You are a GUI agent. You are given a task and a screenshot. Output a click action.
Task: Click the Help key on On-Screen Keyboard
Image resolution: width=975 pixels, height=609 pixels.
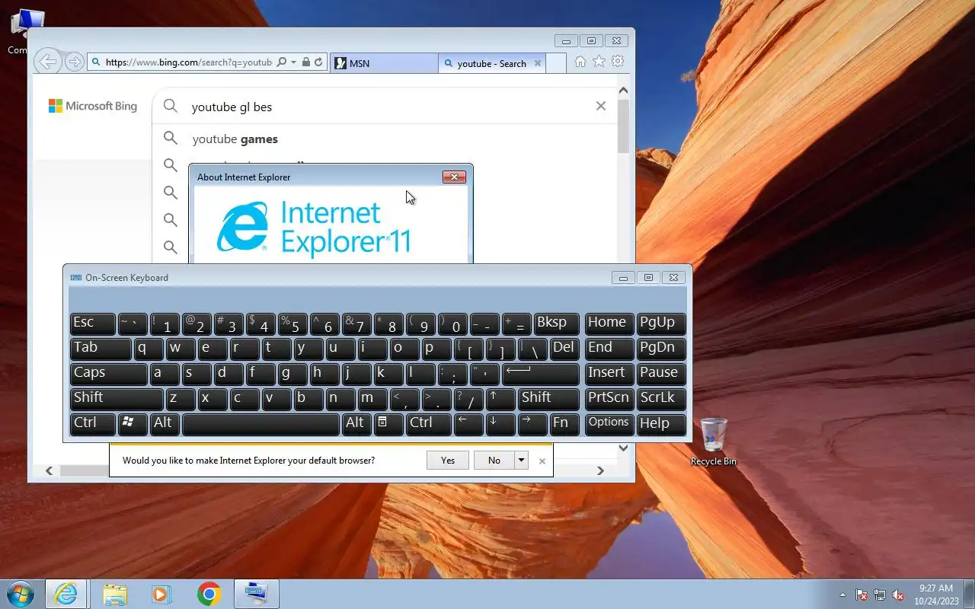point(660,423)
